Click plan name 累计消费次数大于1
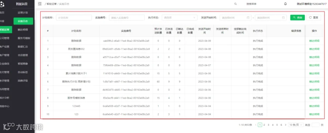The height and width of the screenshot is (133, 328). tap(76, 74)
